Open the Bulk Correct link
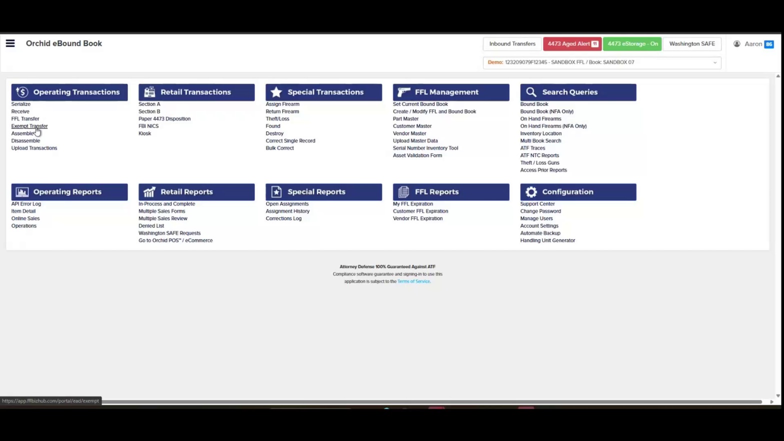 point(280,148)
